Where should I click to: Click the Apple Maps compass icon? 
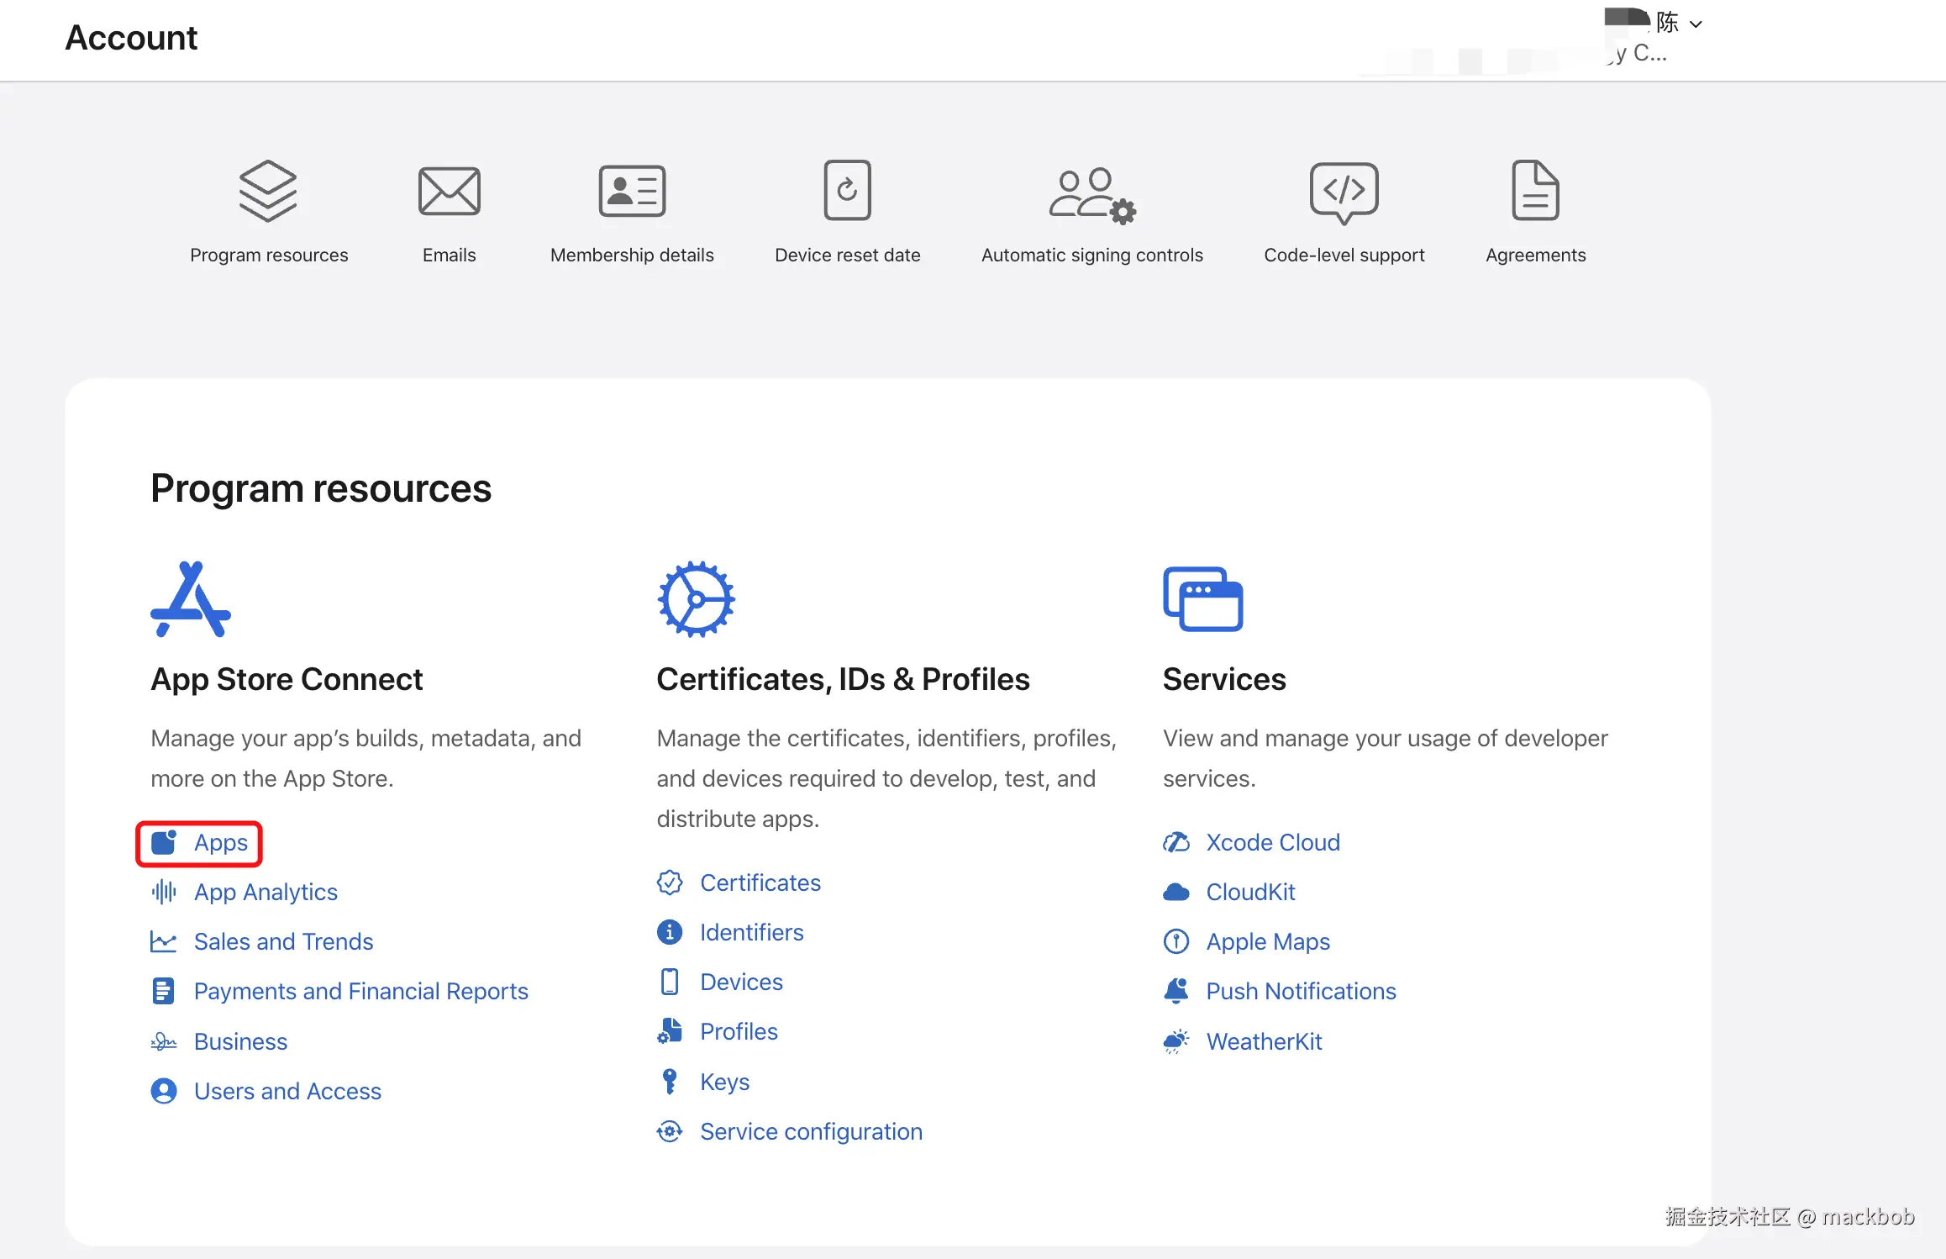pos(1176,941)
